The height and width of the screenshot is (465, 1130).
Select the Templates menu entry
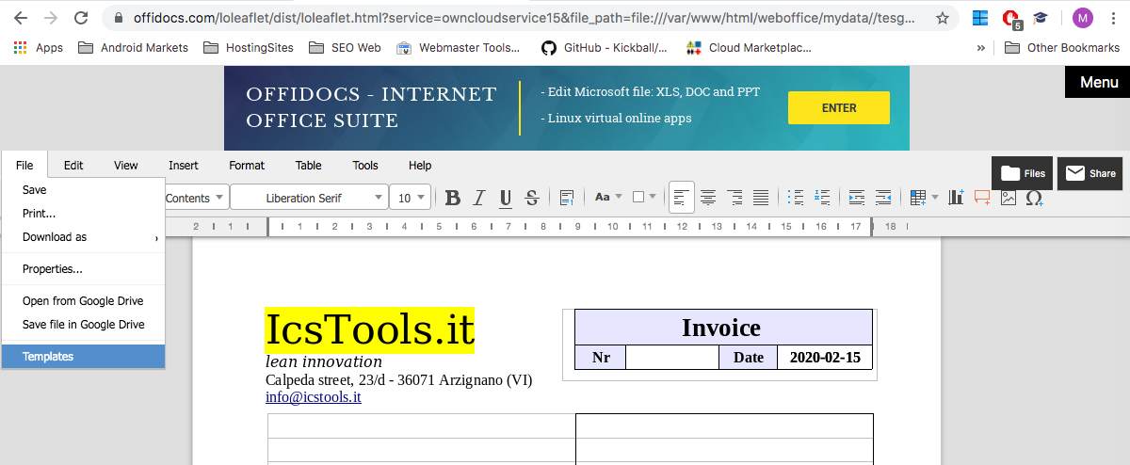83,357
